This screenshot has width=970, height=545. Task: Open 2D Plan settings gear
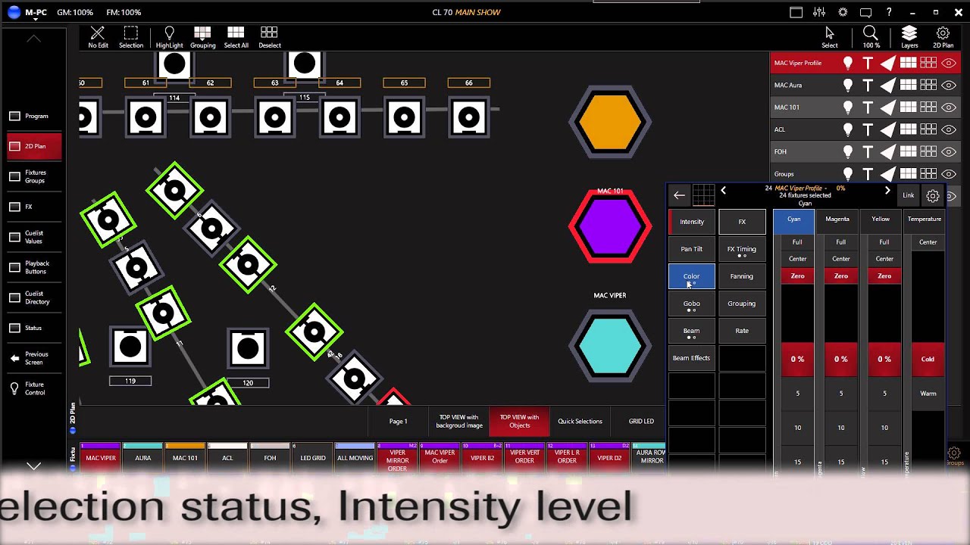(x=943, y=36)
